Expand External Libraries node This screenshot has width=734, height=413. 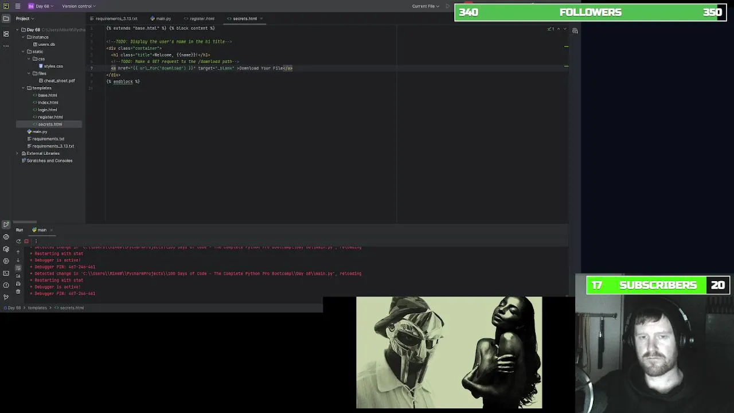pos(18,153)
